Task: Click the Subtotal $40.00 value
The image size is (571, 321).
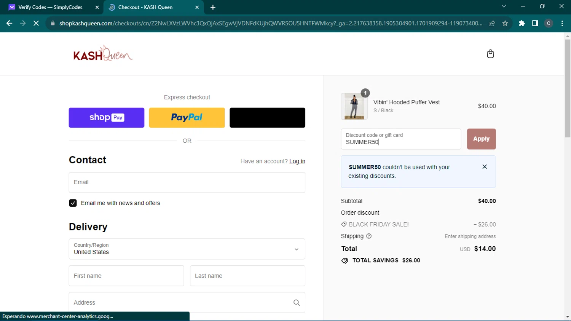Action: [487, 201]
